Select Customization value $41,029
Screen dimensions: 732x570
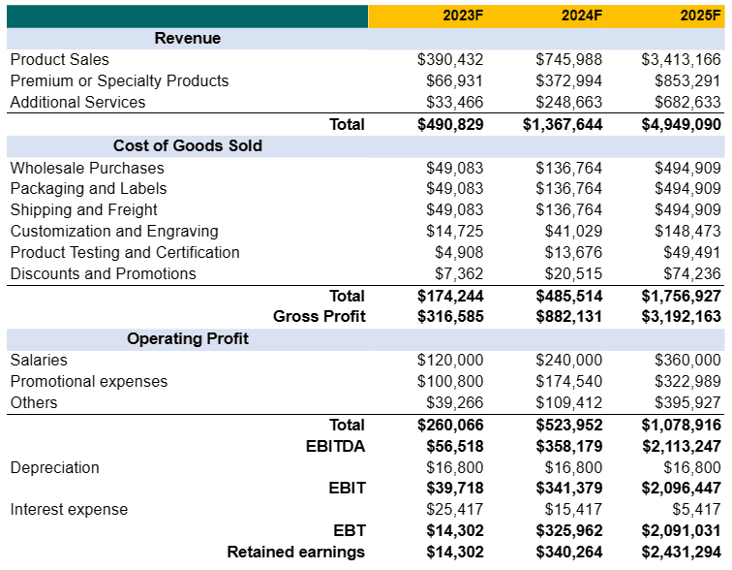(573, 232)
